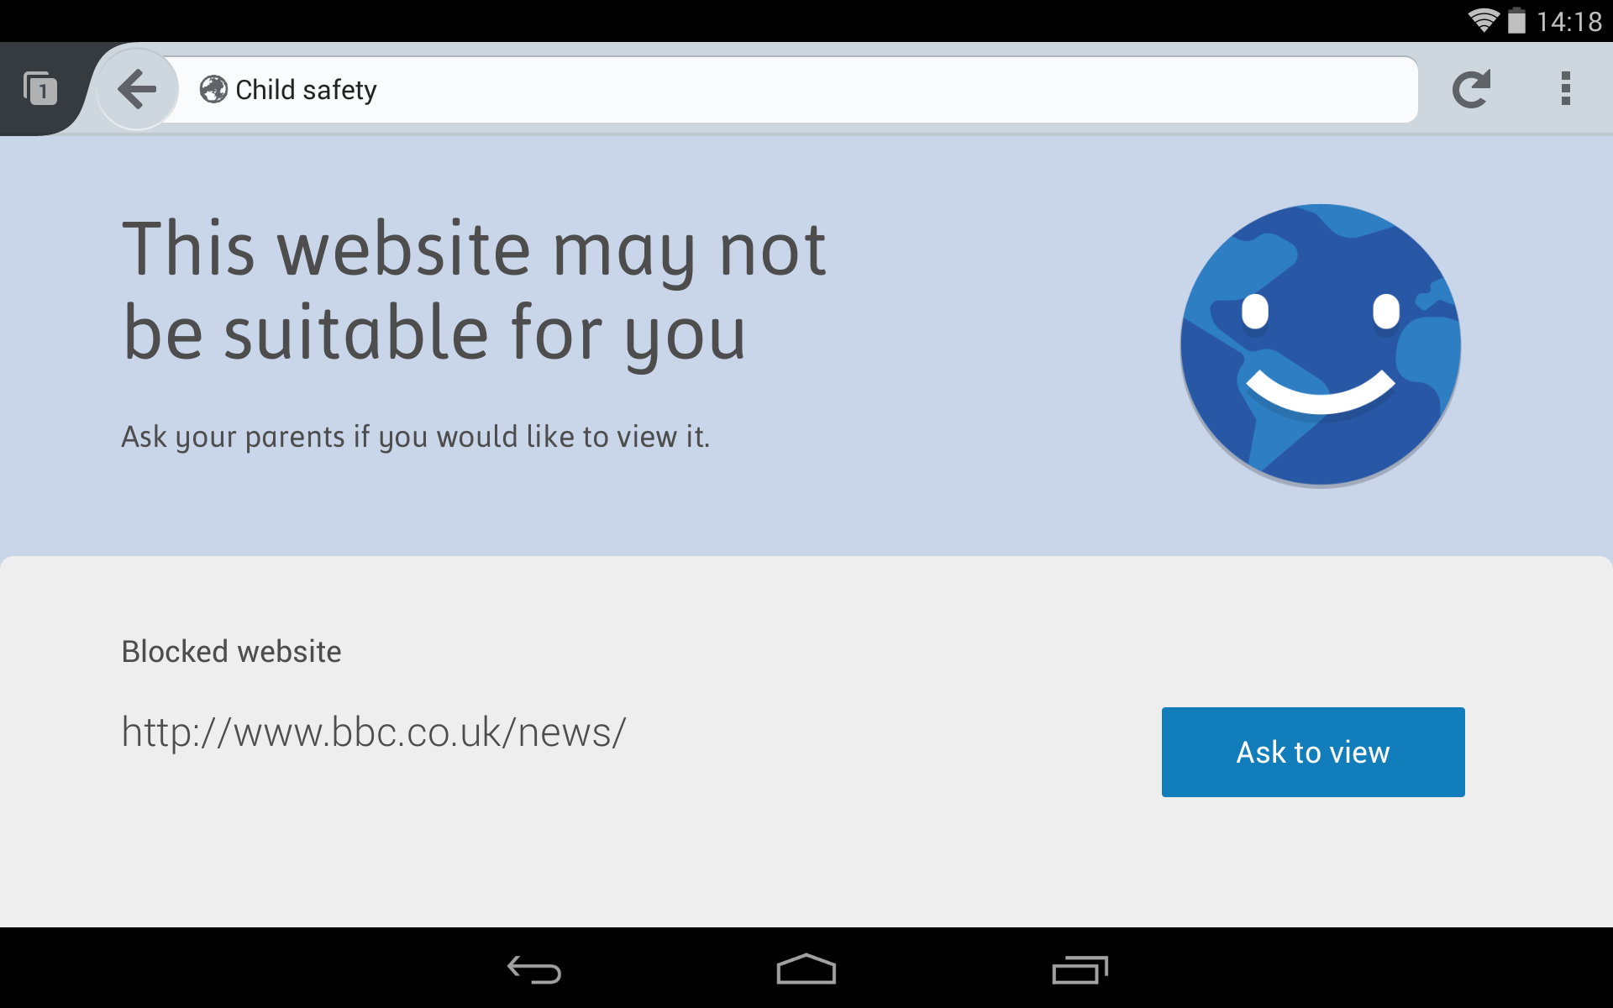The height and width of the screenshot is (1008, 1613).
Task: Tap the Wi-Fi status icon
Action: [x=1484, y=20]
